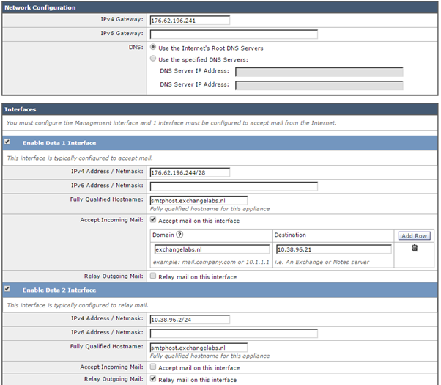The width and height of the screenshot is (441, 385).
Task: Select Use the Internet's Root DNS Servers
Action: 153,48
